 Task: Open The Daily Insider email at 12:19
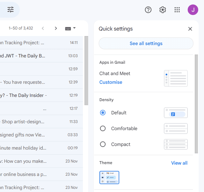point(41,95)
